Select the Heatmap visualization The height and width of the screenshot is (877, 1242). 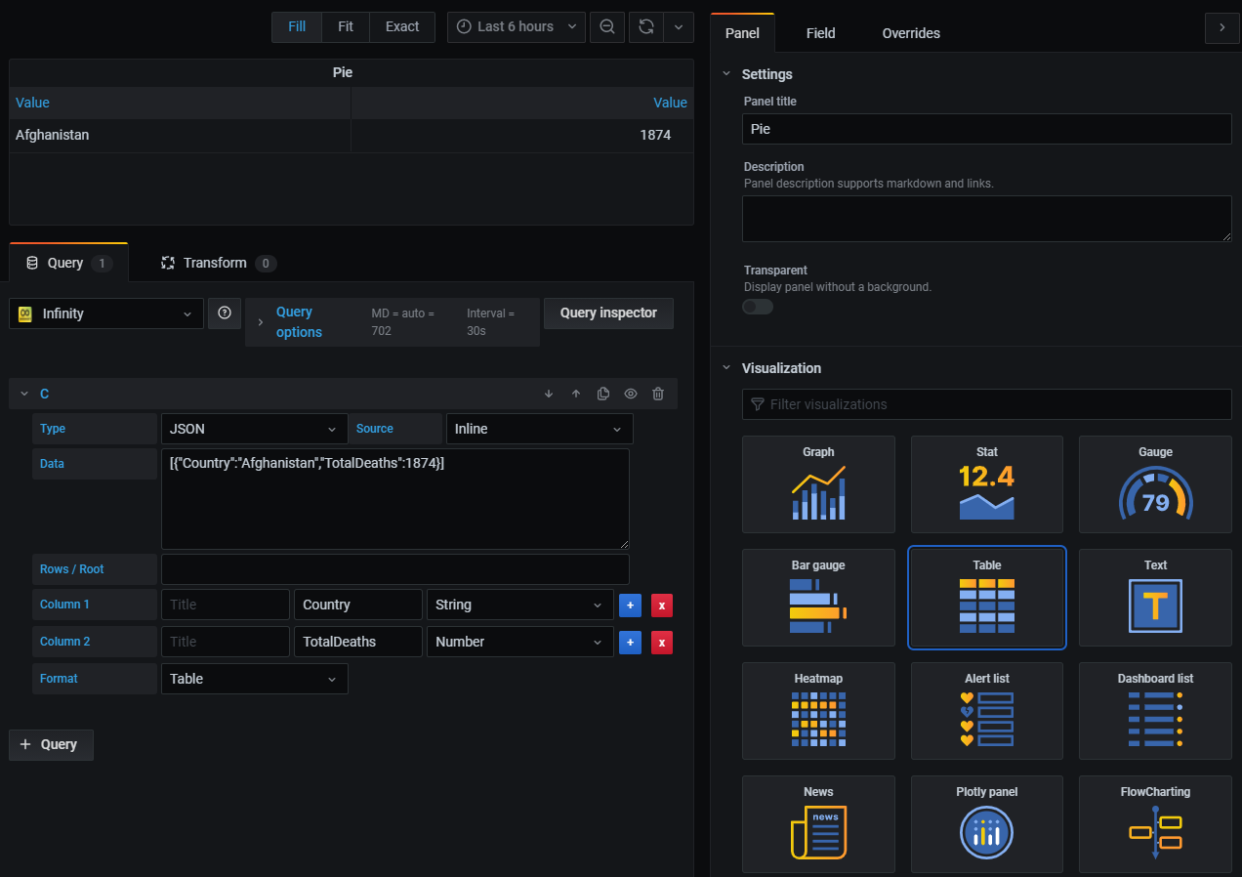tap(818, 711)
